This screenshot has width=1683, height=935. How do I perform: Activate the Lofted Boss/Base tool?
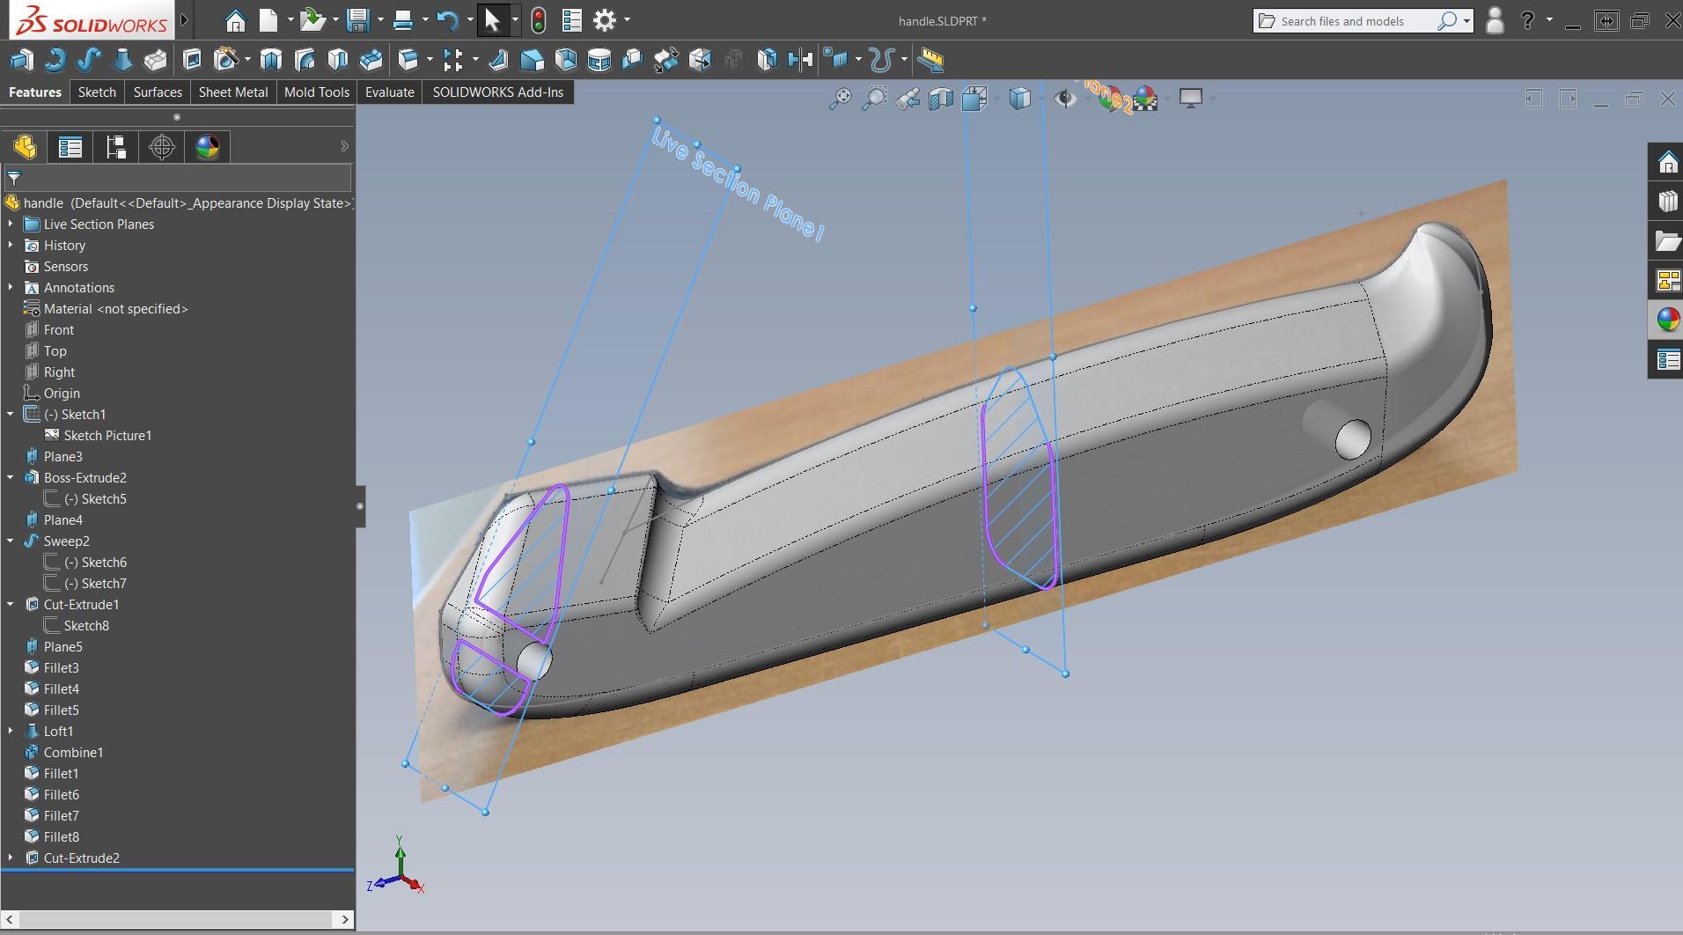pyautogui.click(x=121, y=60)
